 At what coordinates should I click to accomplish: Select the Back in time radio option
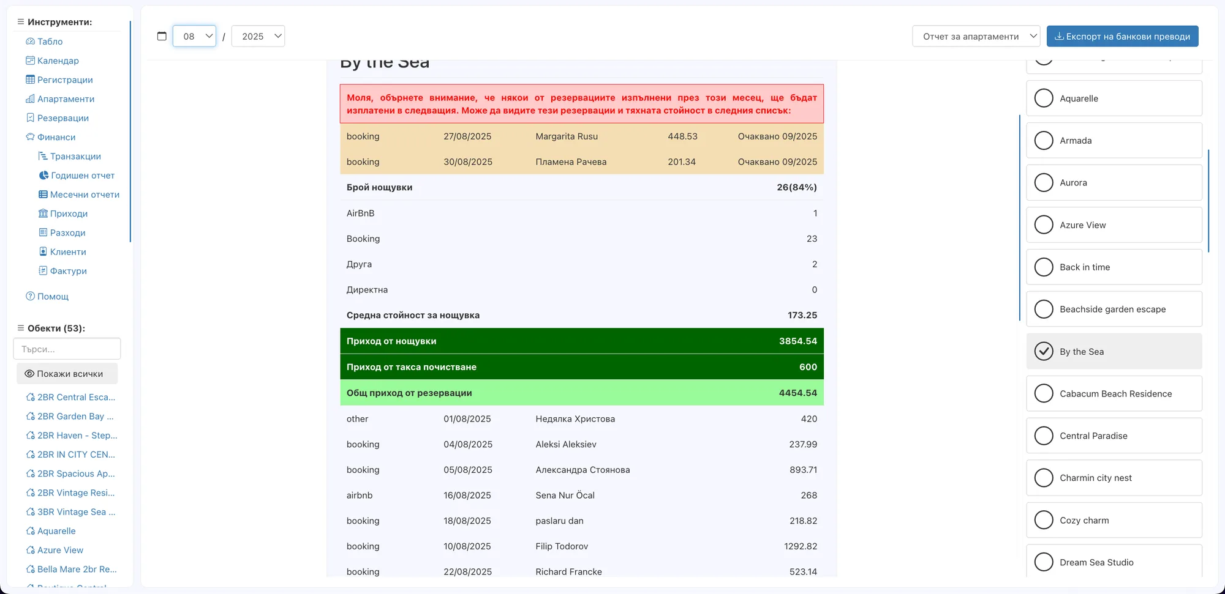[1044, 267]
